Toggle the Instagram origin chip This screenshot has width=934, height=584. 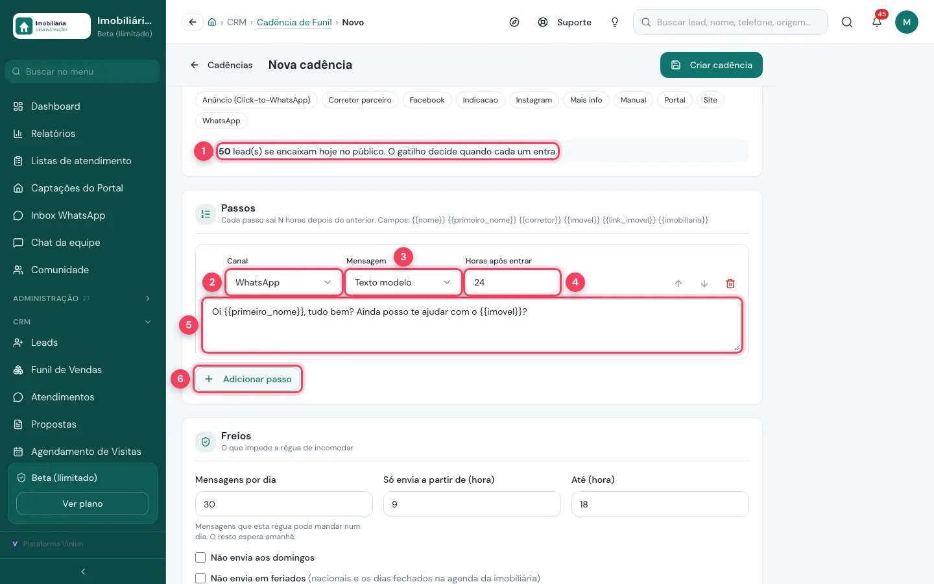point(534,100)
